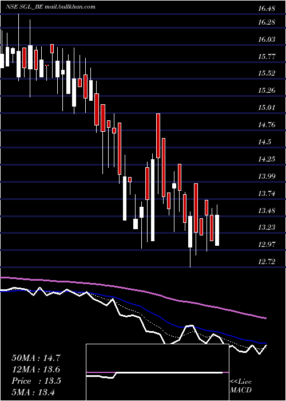This screenshot has height=401, width=286.
Task: Click inside the Live MACD inset chart
Action: click(157, 372)
